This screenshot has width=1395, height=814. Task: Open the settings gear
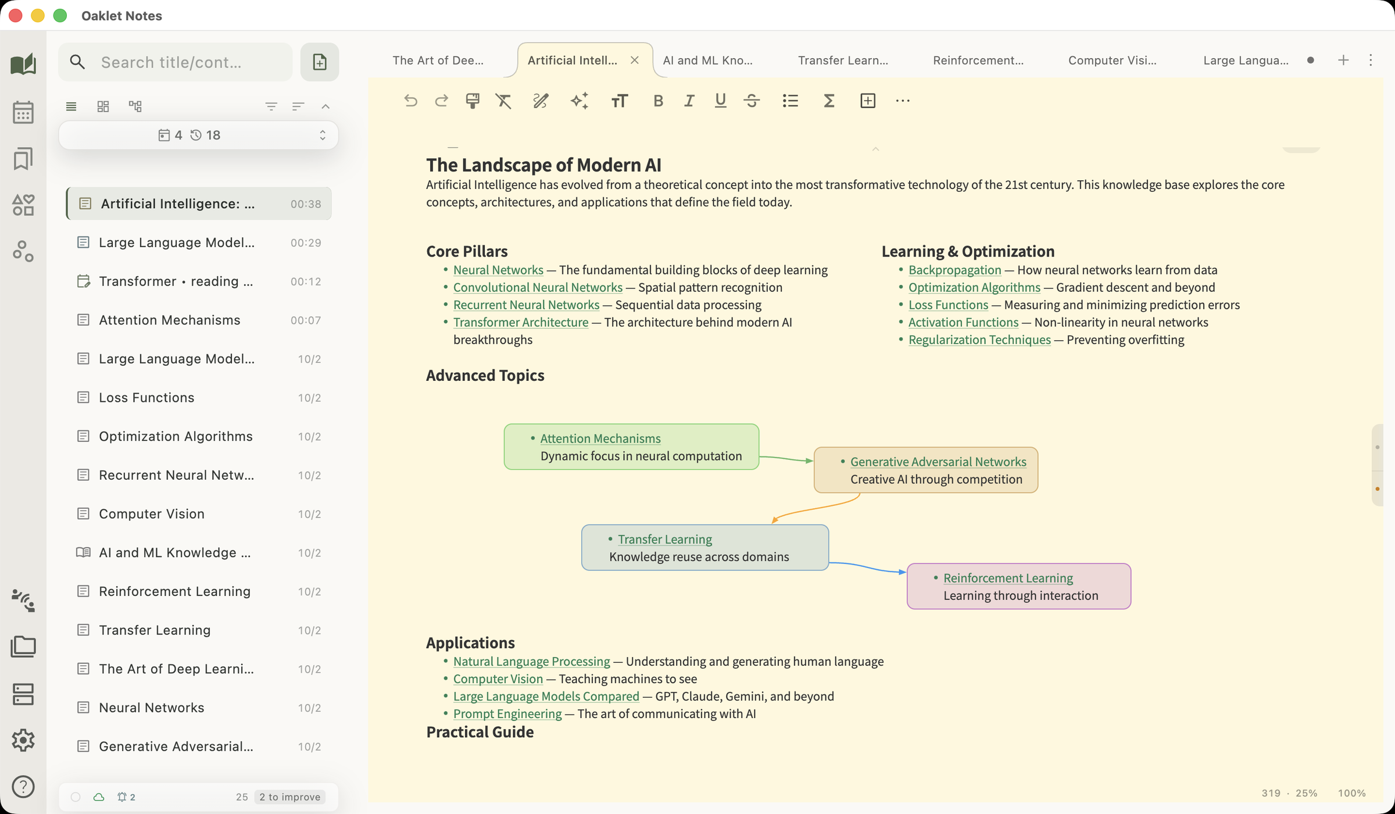click(23, 740)
